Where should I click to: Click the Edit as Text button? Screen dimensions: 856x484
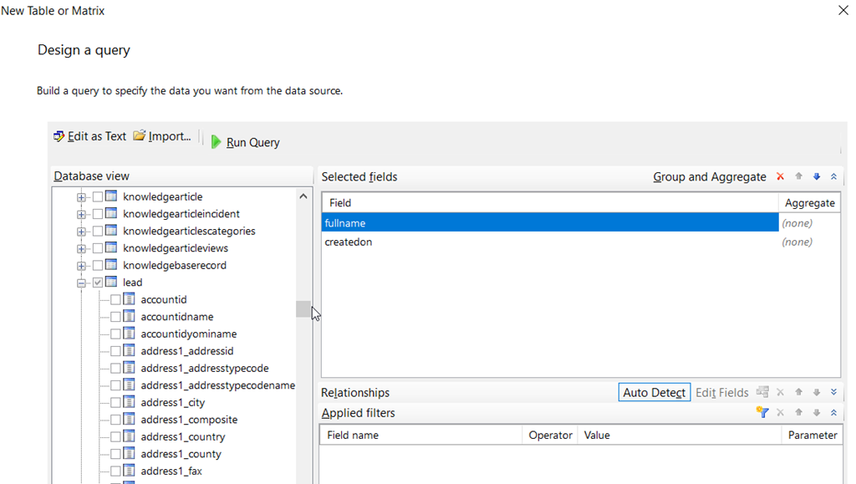tap(89, 136)
